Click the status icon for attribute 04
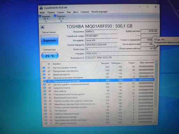This screenshot has height=134, width=179. pyautogui.click(x=44, y=78)
